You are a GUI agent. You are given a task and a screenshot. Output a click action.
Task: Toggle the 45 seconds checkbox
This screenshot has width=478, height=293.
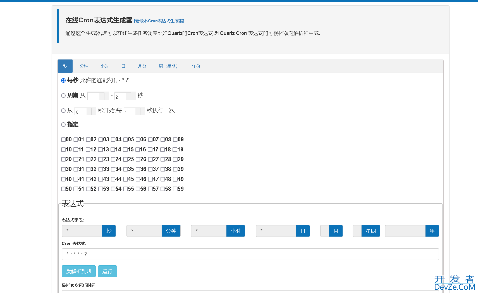coord(125,179)
